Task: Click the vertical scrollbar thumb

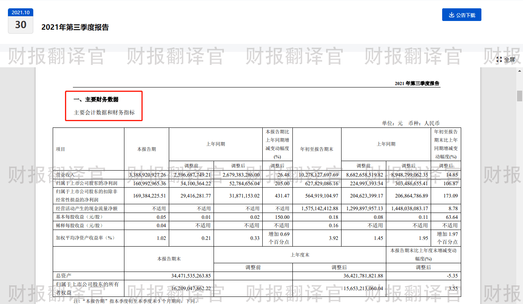Action: click(x=519, y=96)
